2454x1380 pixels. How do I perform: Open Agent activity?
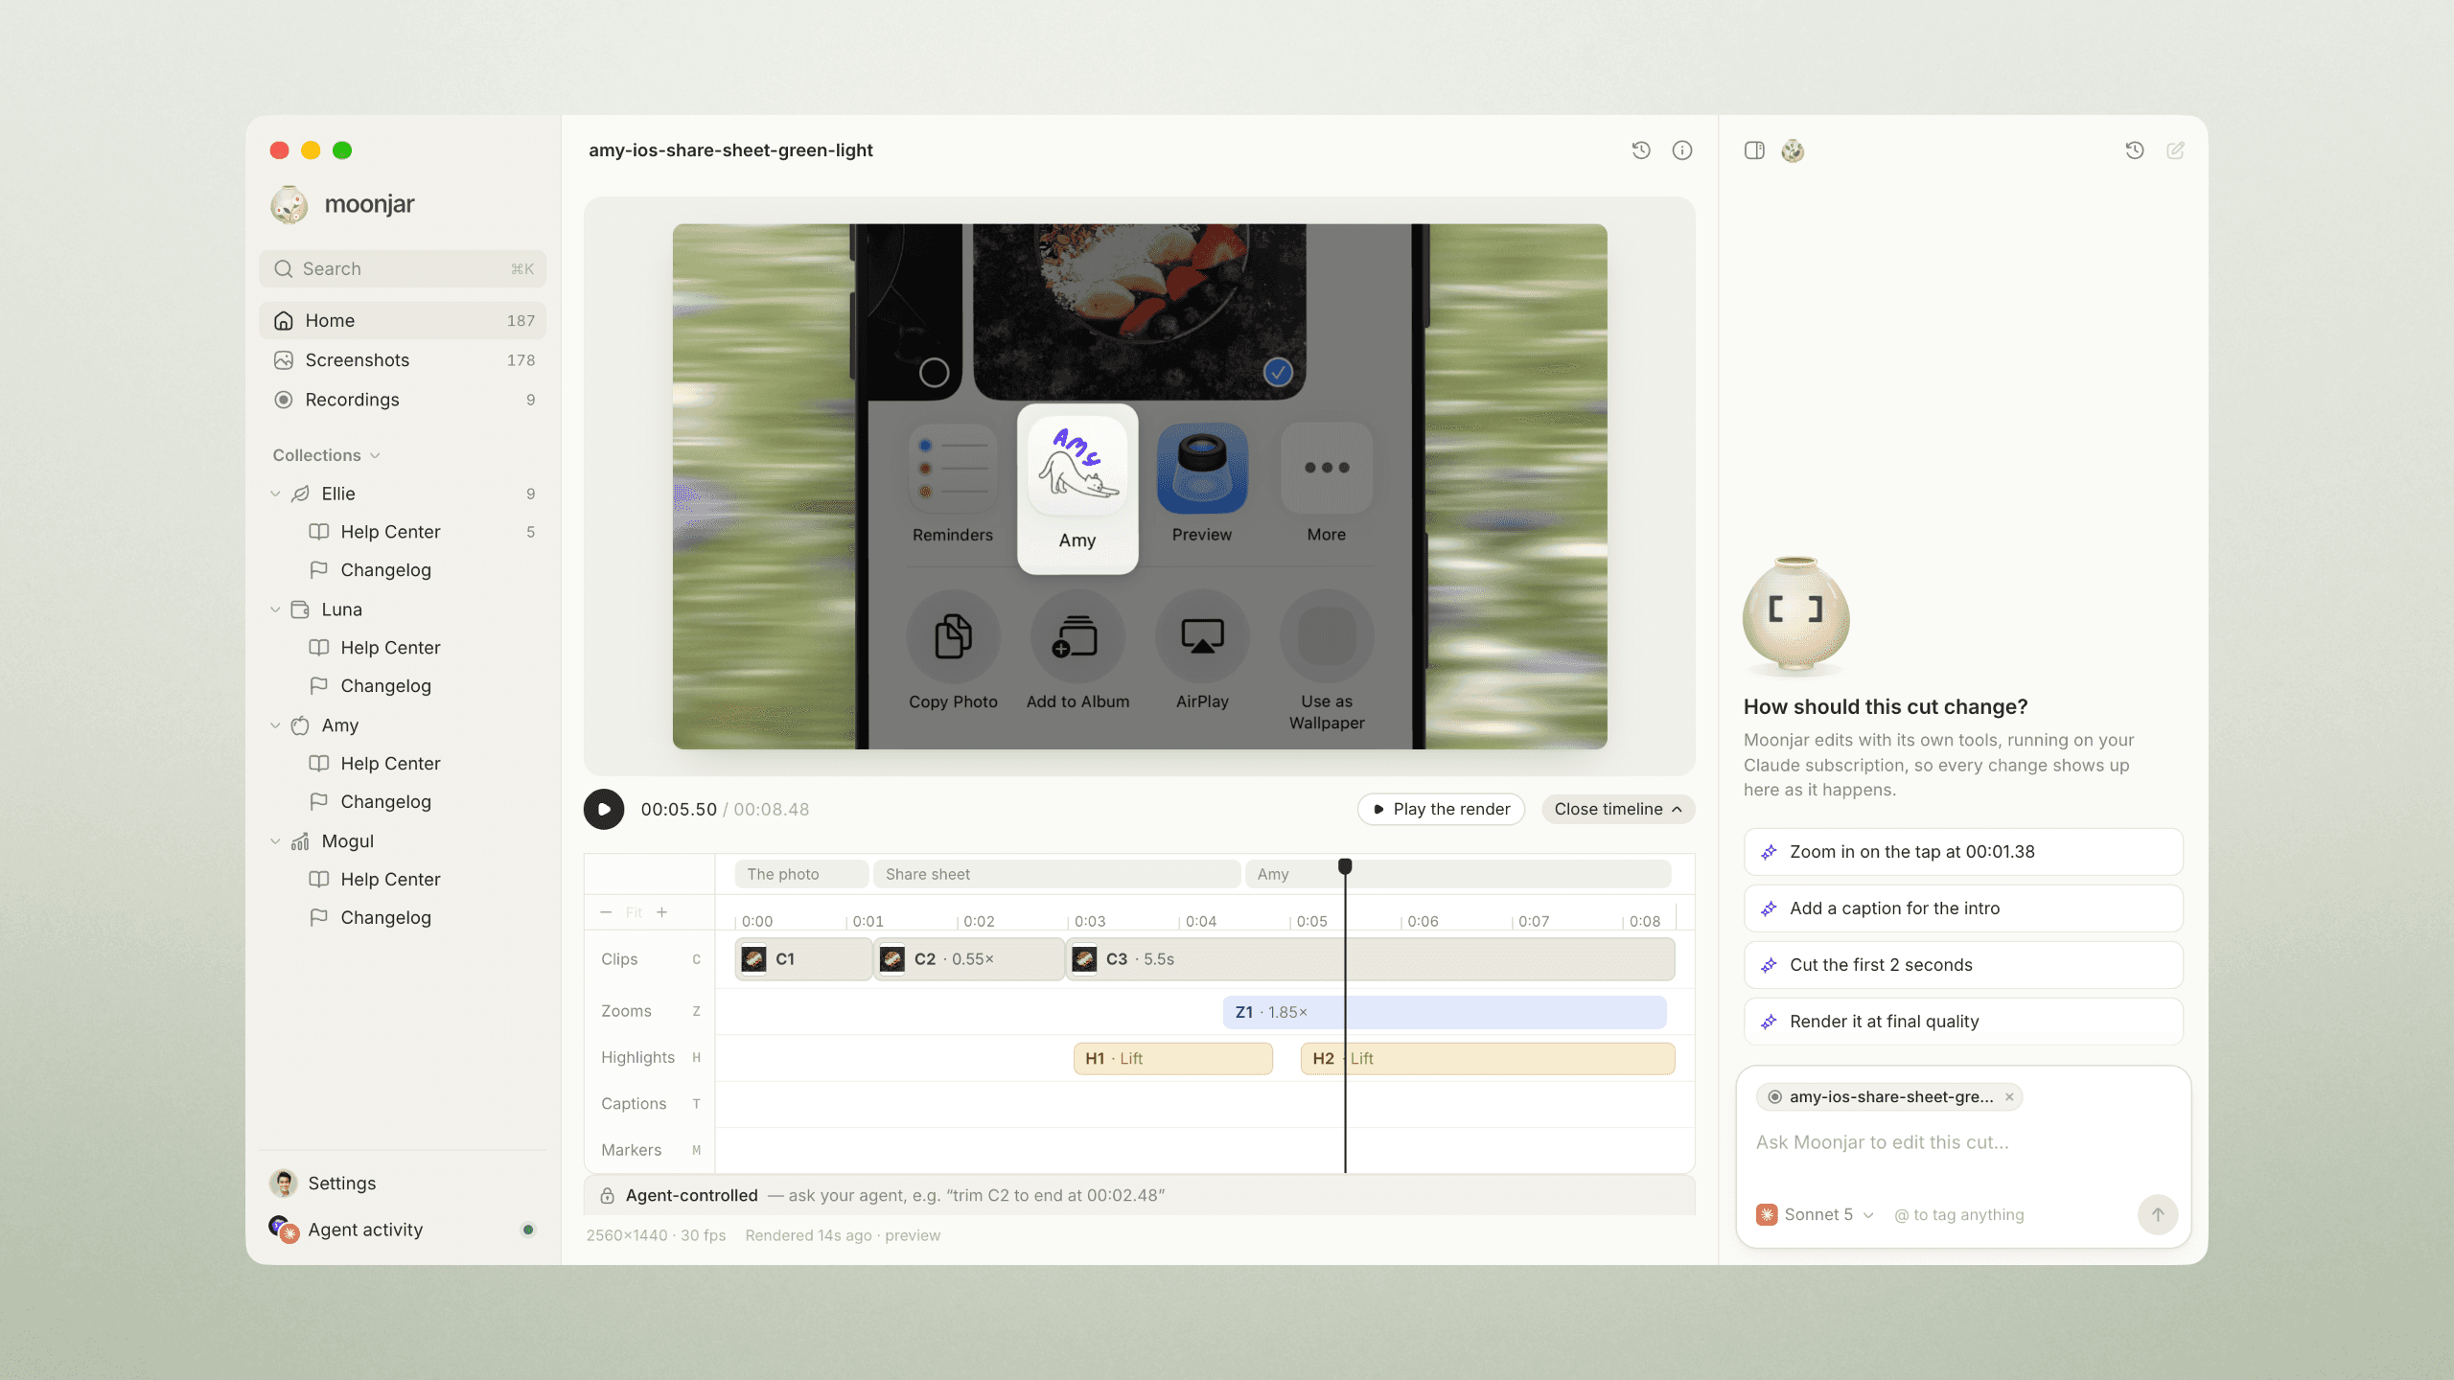coord(403,1230)
